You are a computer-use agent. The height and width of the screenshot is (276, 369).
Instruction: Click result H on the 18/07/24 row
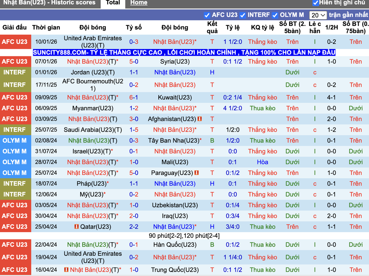[x=212, y=184]
